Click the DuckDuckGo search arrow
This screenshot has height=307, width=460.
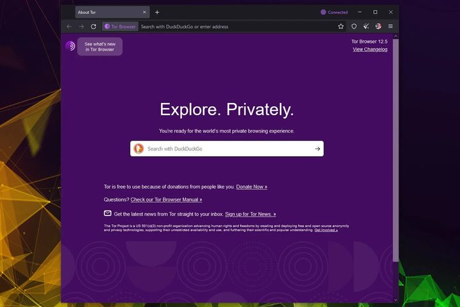pyautogui.click(x=318, y=149)
